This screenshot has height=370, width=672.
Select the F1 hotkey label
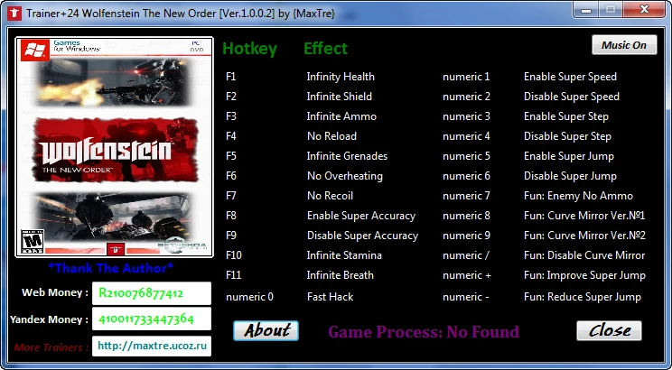pos(231,77)
